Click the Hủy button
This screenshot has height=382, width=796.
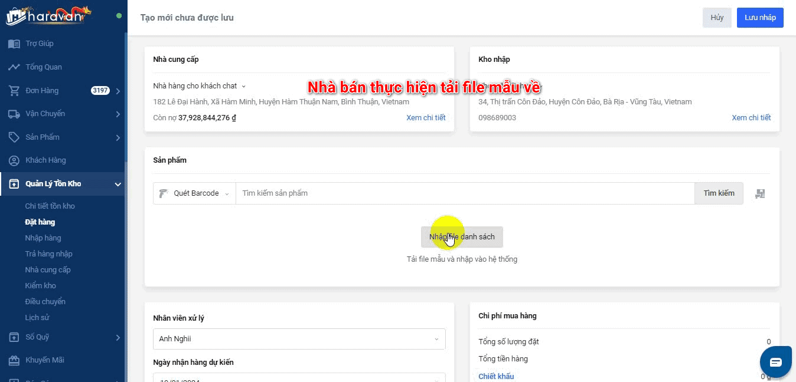[x=717, y=18]
